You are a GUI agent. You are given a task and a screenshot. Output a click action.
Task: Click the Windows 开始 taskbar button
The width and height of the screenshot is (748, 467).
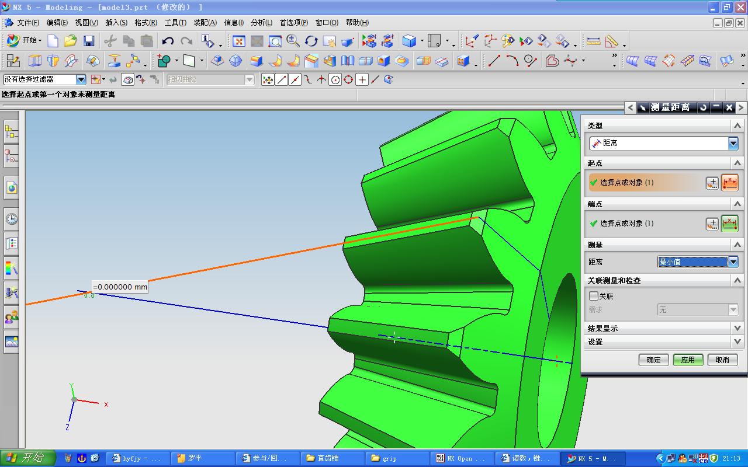coord(28,458)
